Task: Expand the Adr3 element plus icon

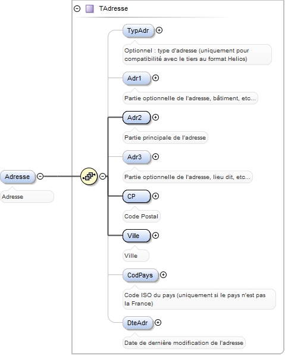Action: pos(155,157)
